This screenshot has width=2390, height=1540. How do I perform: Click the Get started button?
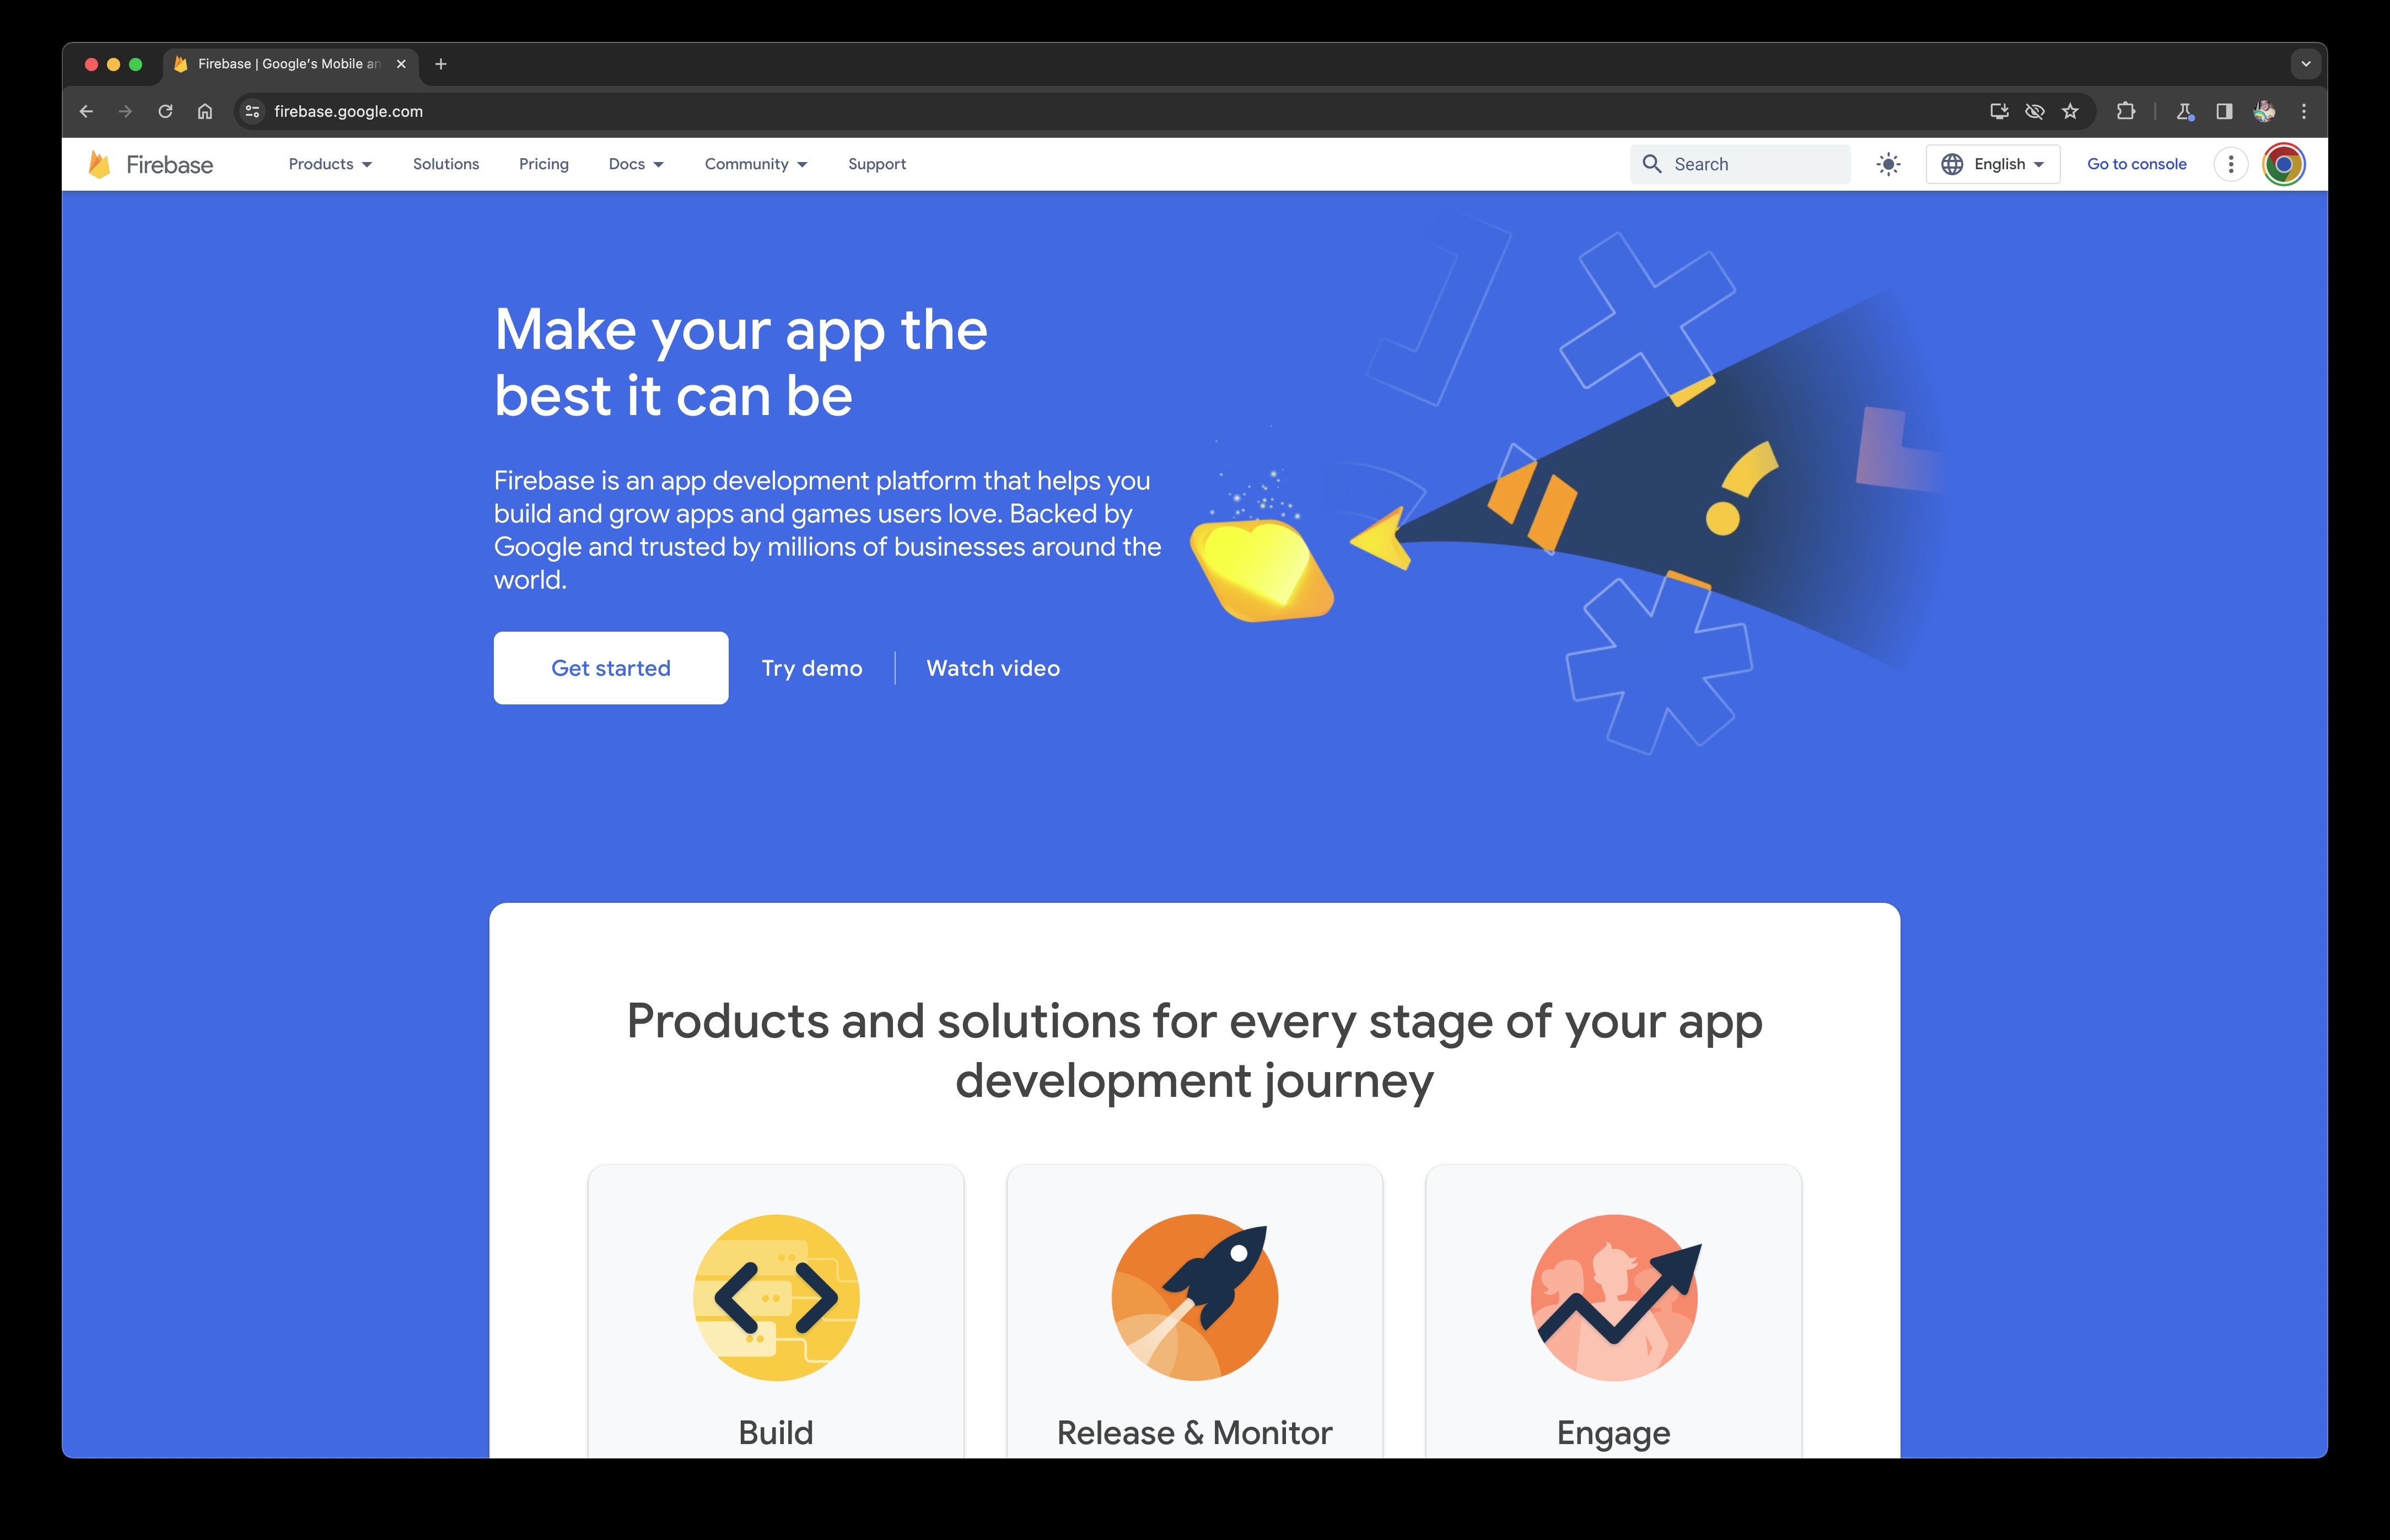[610, 667]
